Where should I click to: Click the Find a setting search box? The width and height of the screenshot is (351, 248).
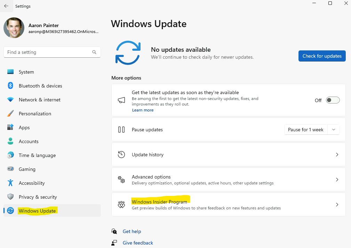point(52,52)
